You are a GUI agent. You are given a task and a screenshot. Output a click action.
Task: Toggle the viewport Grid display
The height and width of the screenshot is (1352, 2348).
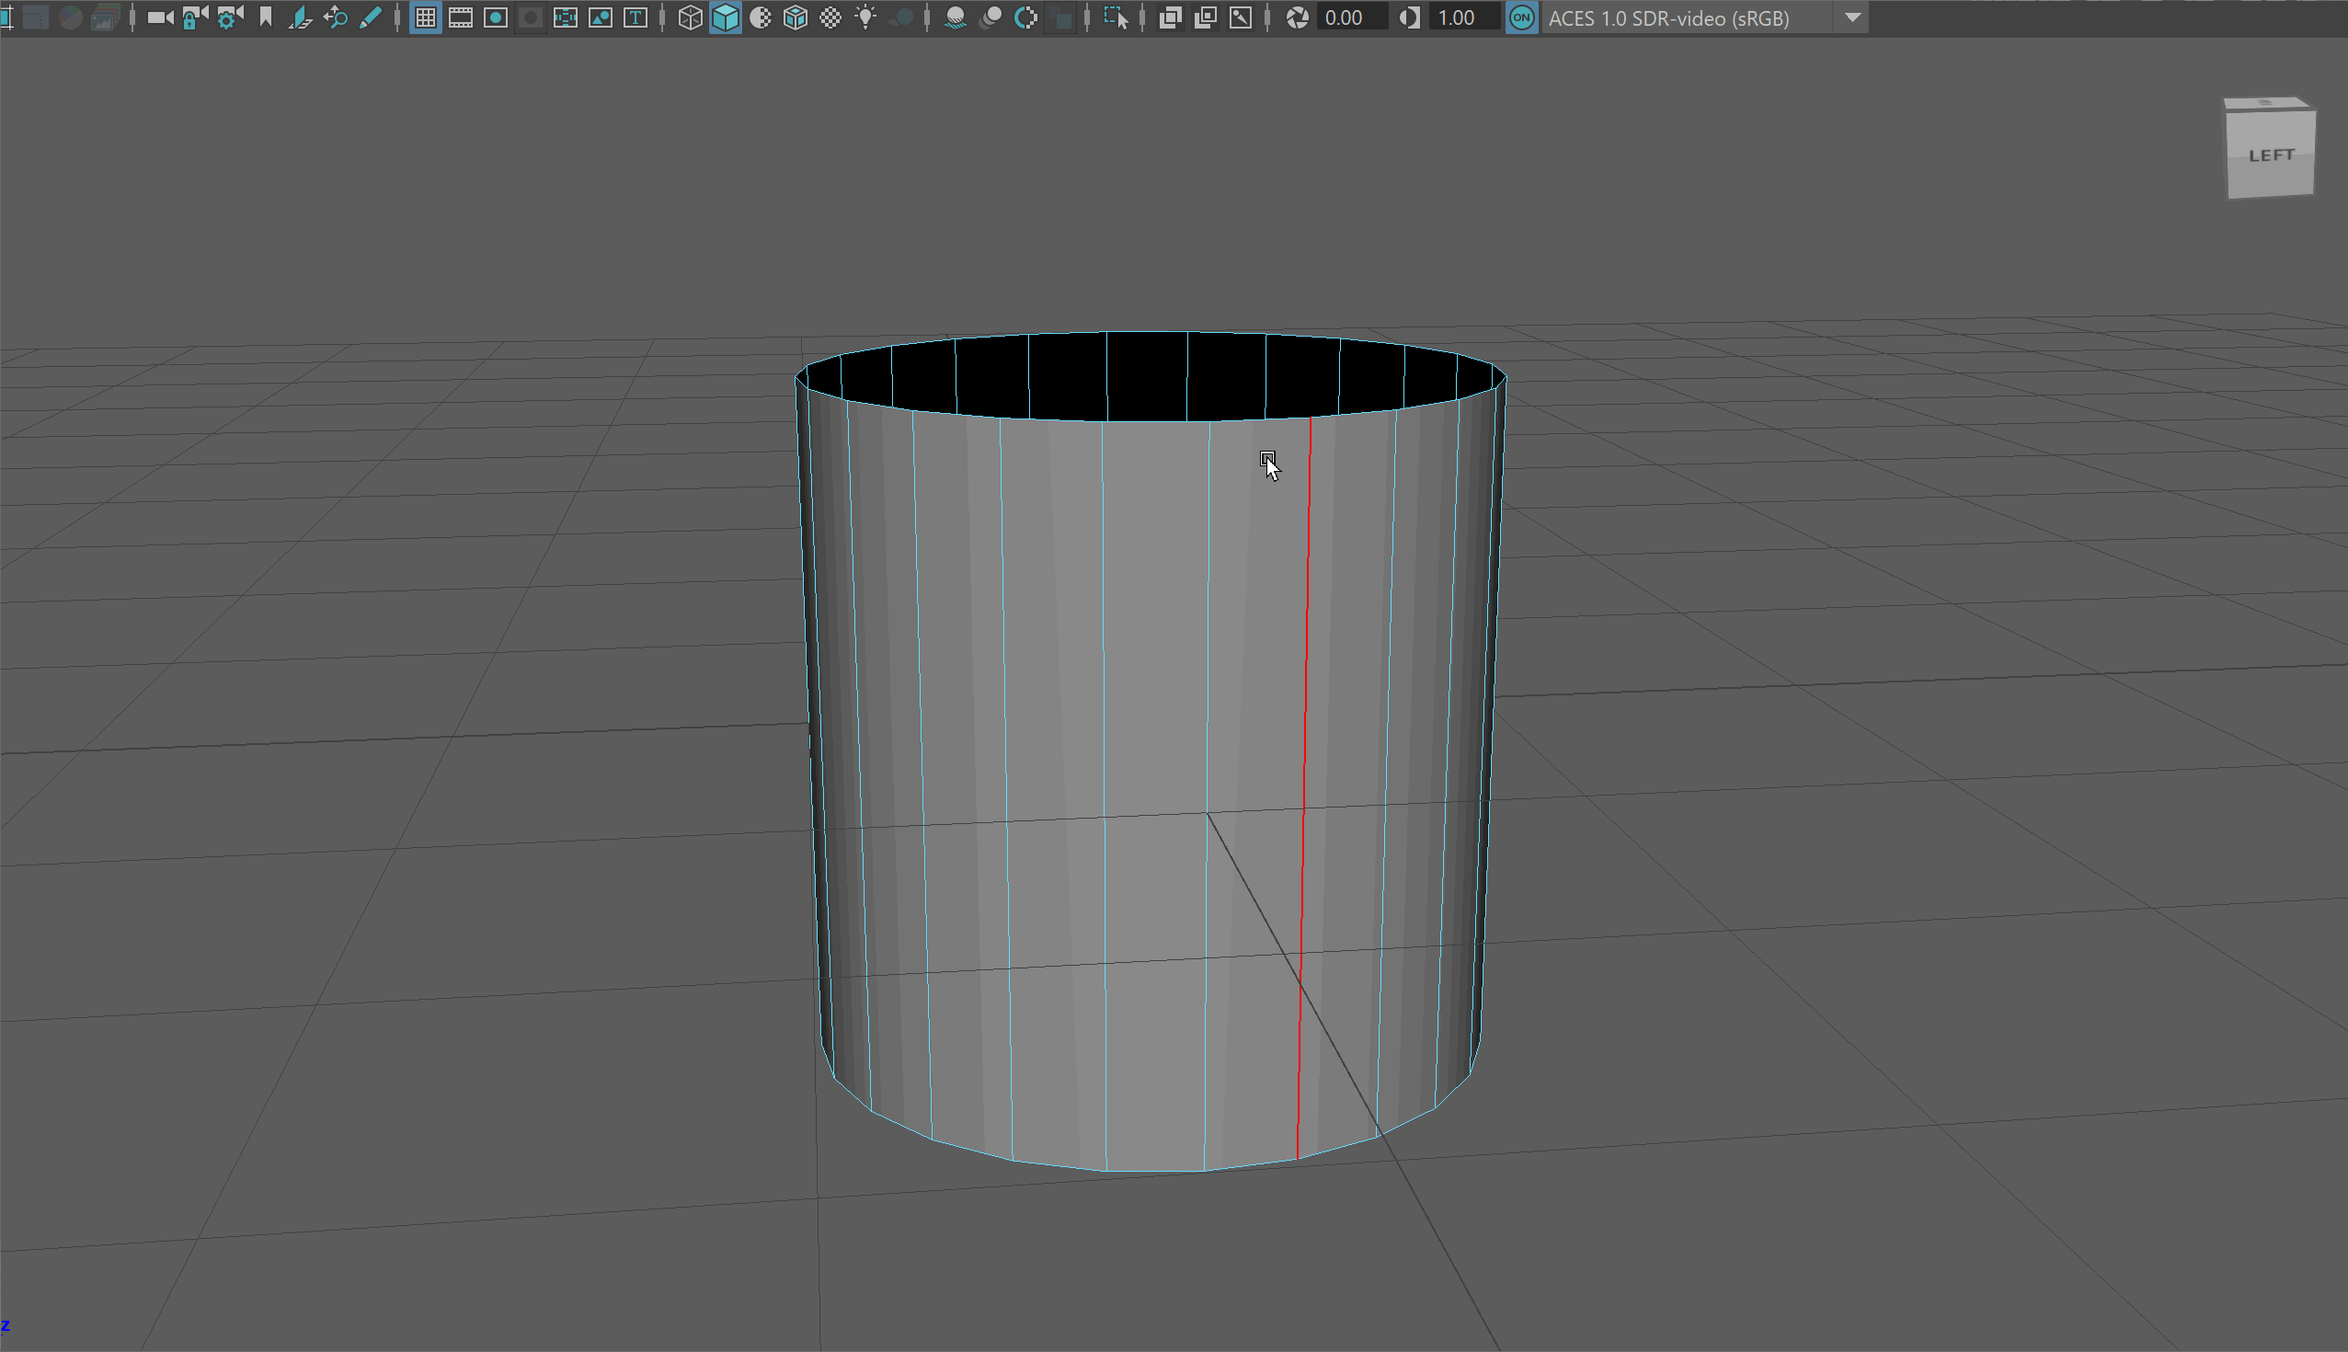coord(425,17)
